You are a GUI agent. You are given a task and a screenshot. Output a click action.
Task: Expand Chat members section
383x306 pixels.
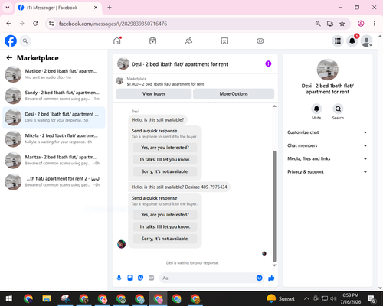(327, 145)
